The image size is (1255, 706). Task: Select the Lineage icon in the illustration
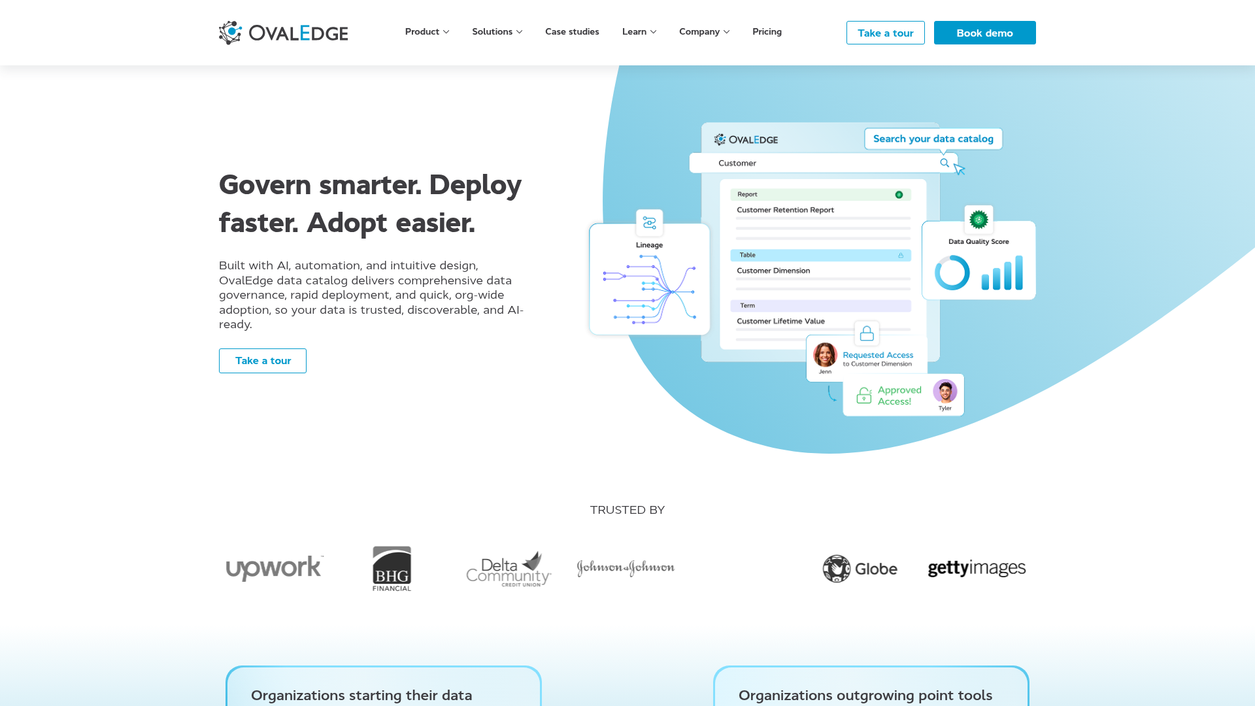click(x=649, y=223)
